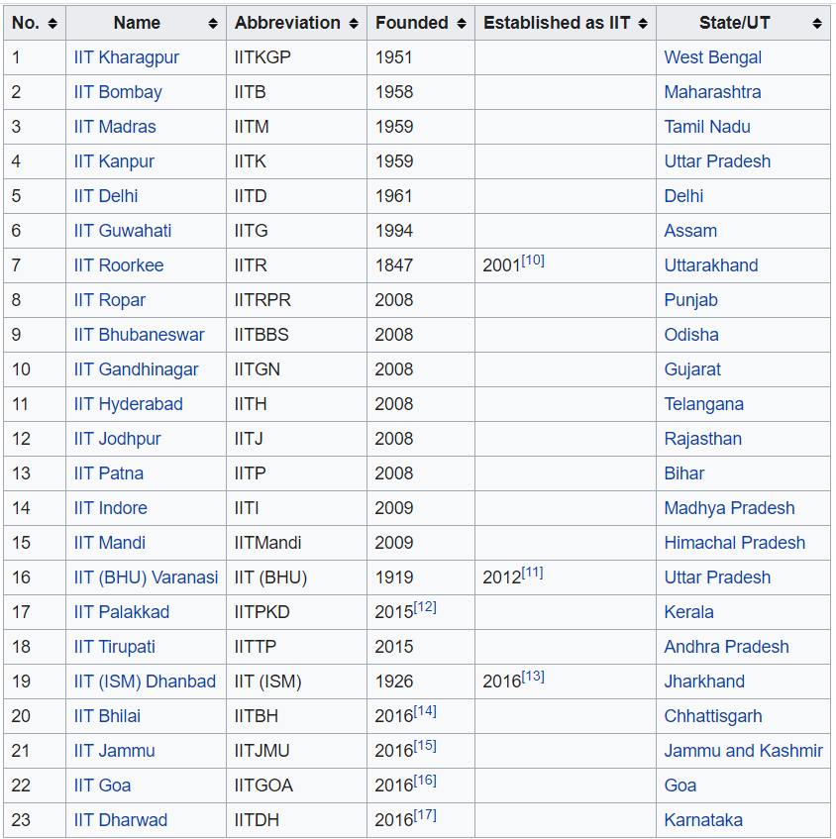Open the IIT Bhilai link
This screenshot has width=836, height=839.
(x=107, y=716)
